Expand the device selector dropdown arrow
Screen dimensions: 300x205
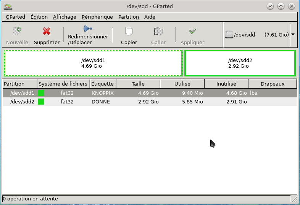(293, 35)
